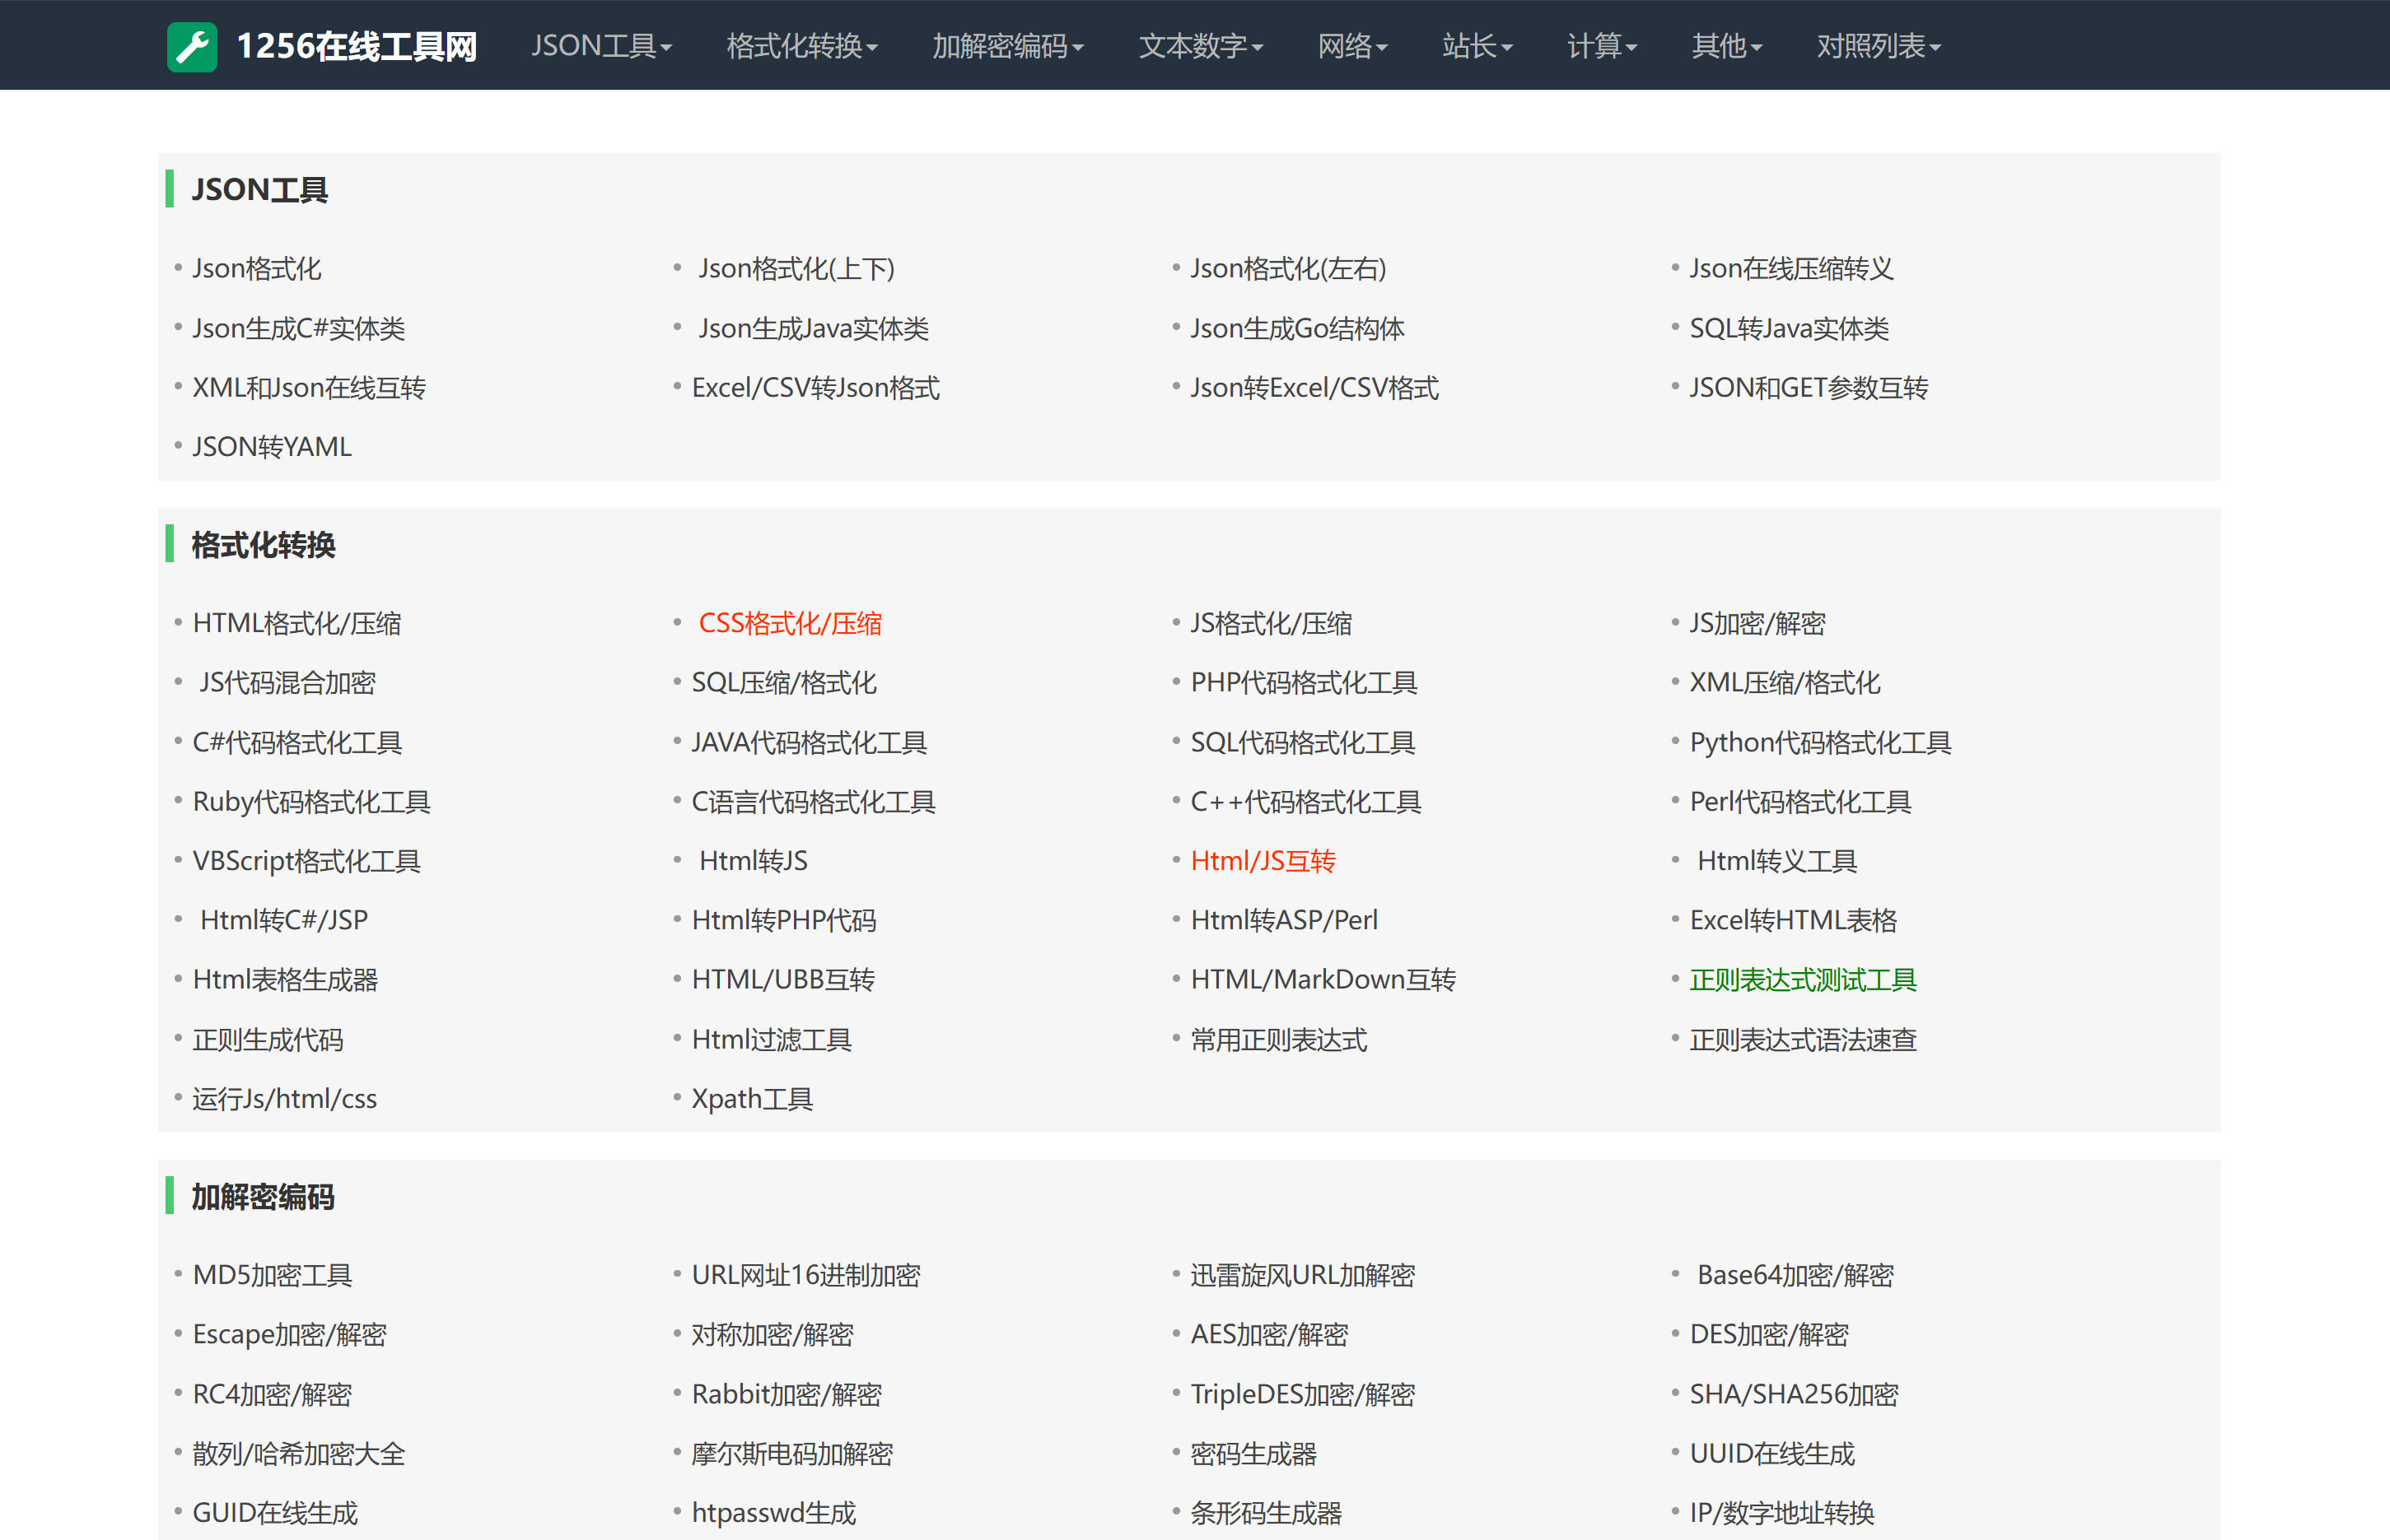This screenshot has width=2390, height=1540.
Task: Open the UUID在线生成 tool
Action: pos(1771,1454)
